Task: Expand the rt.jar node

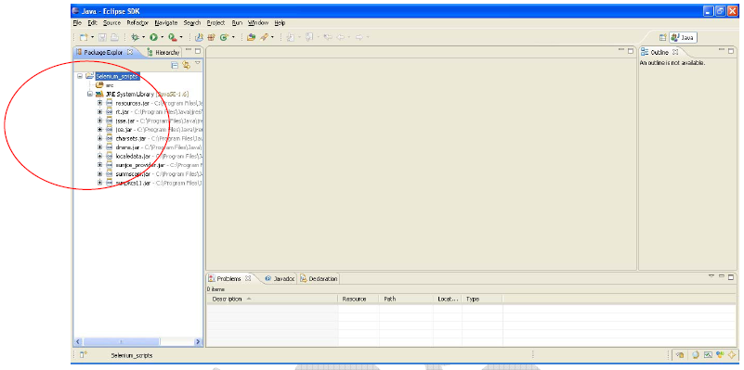Action: click(x=100, y=112)
